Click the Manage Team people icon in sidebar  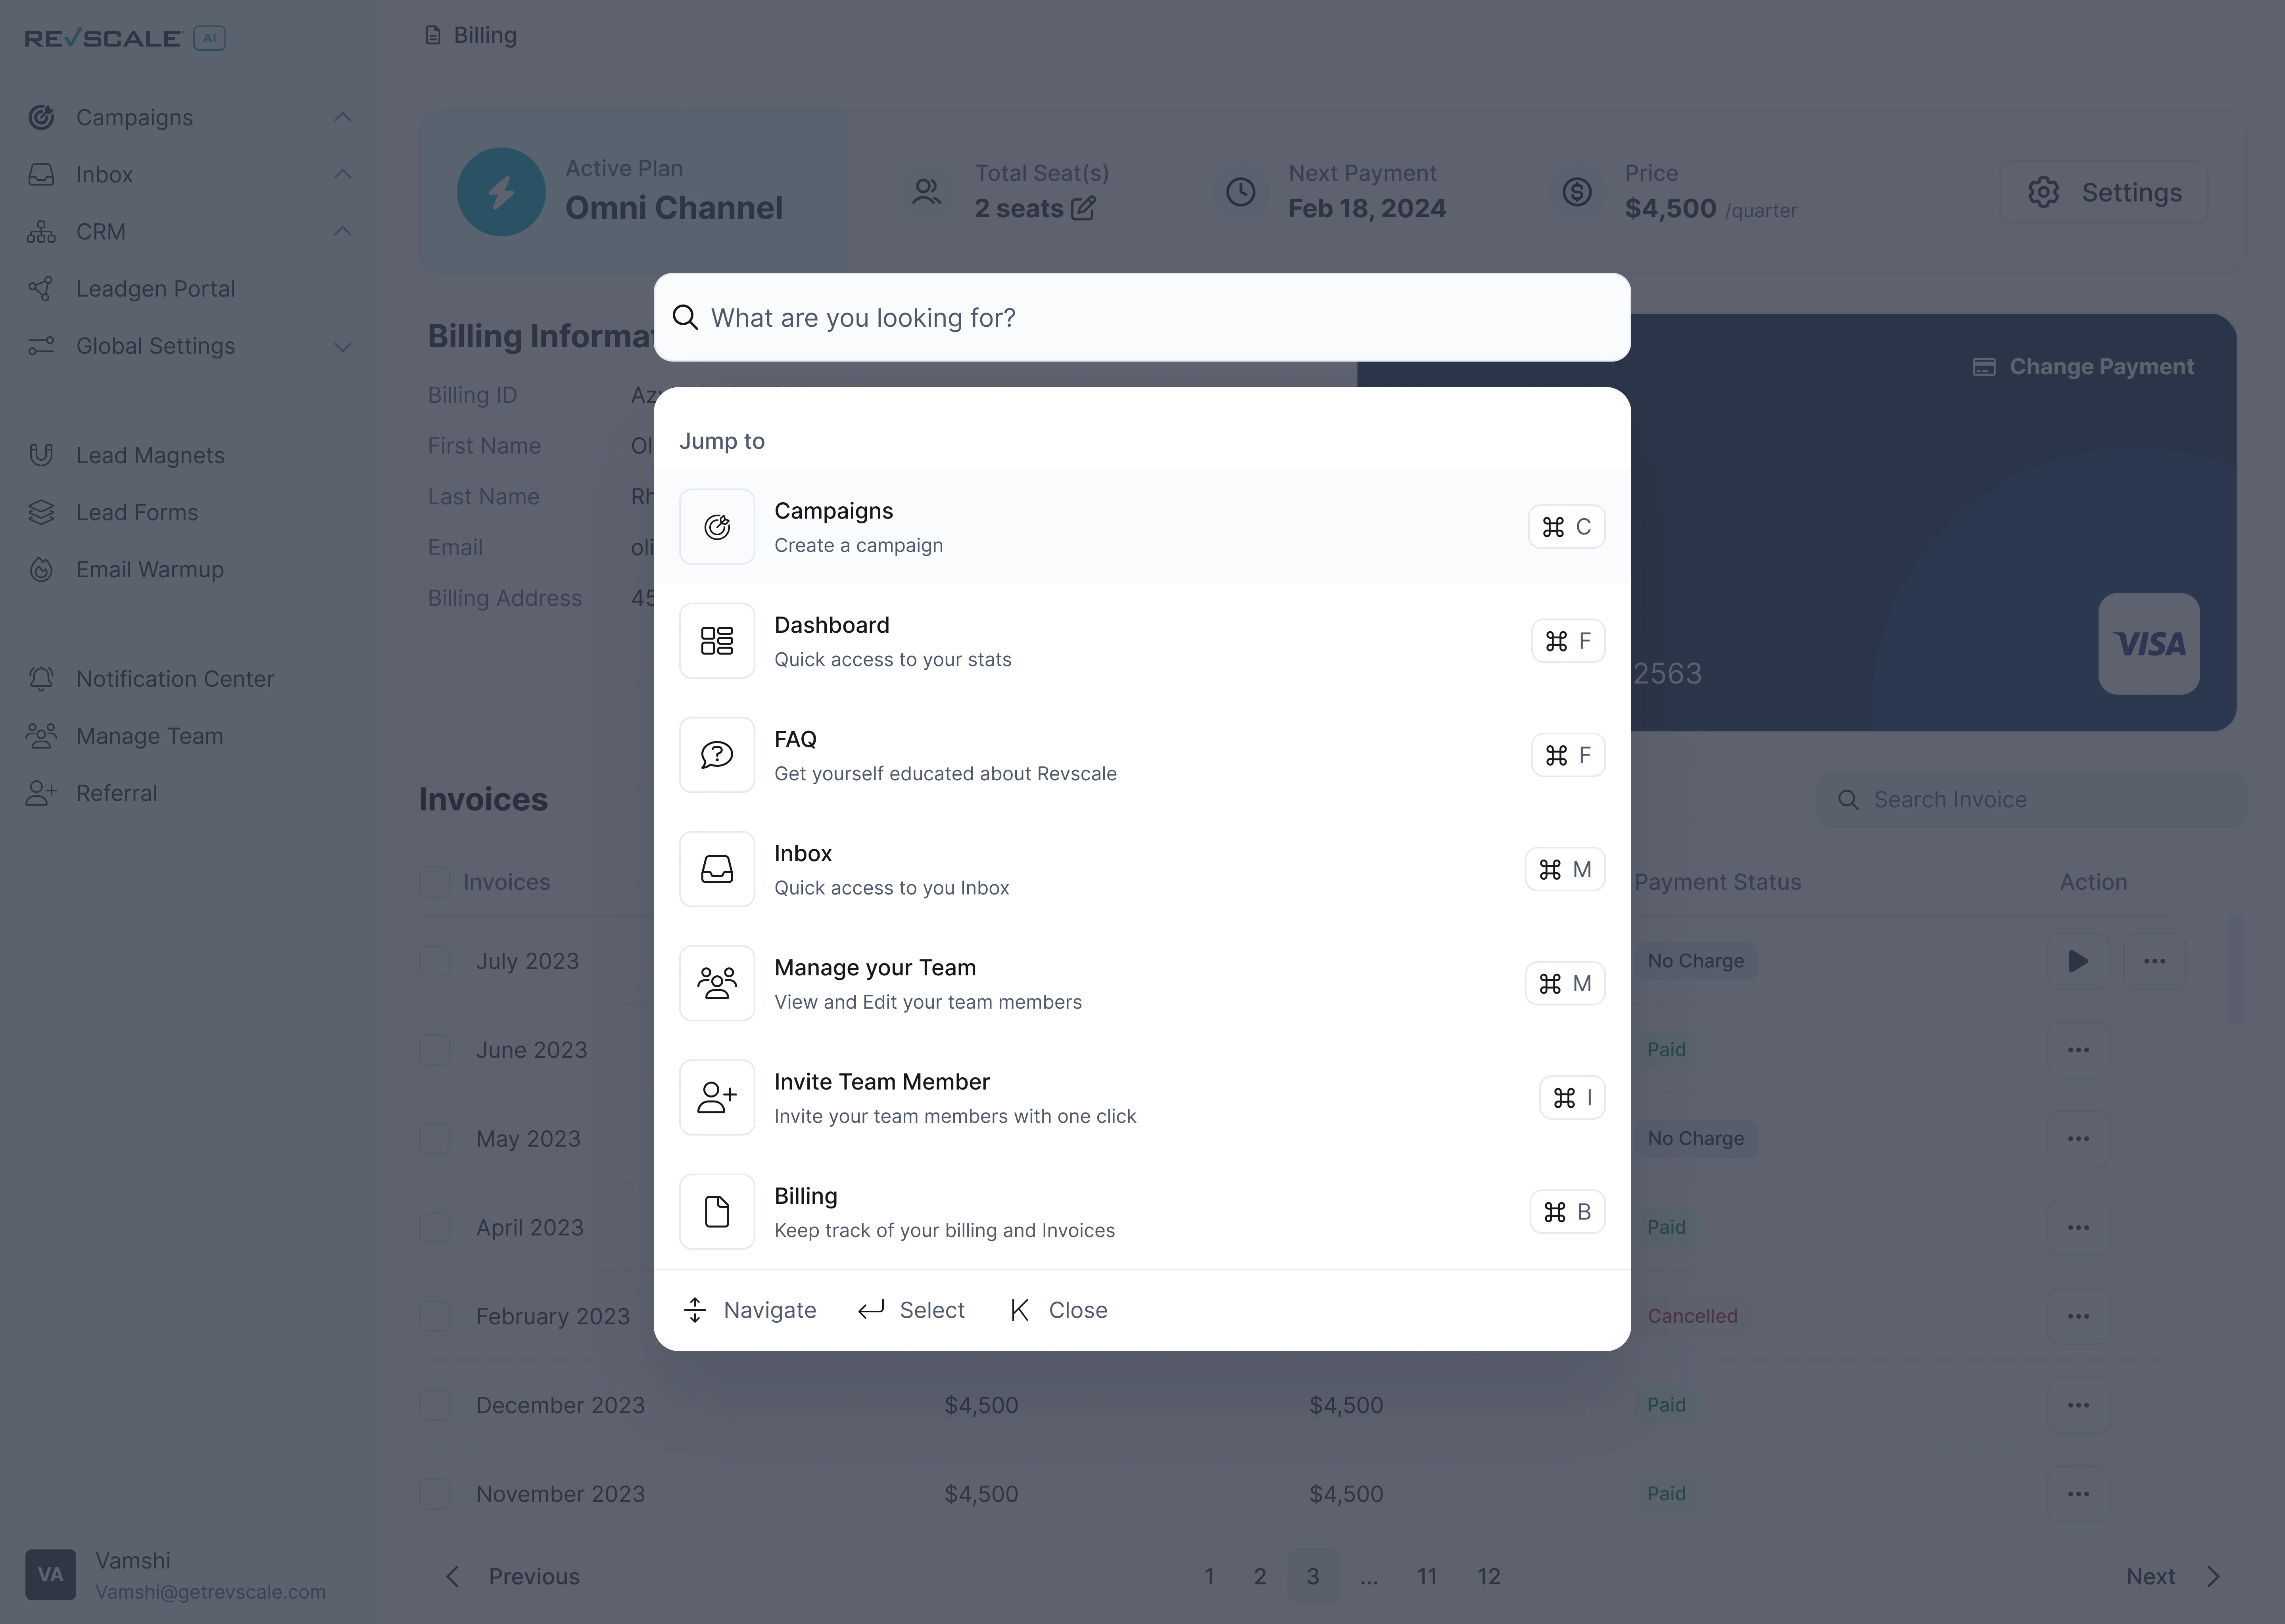click(41, 736)
